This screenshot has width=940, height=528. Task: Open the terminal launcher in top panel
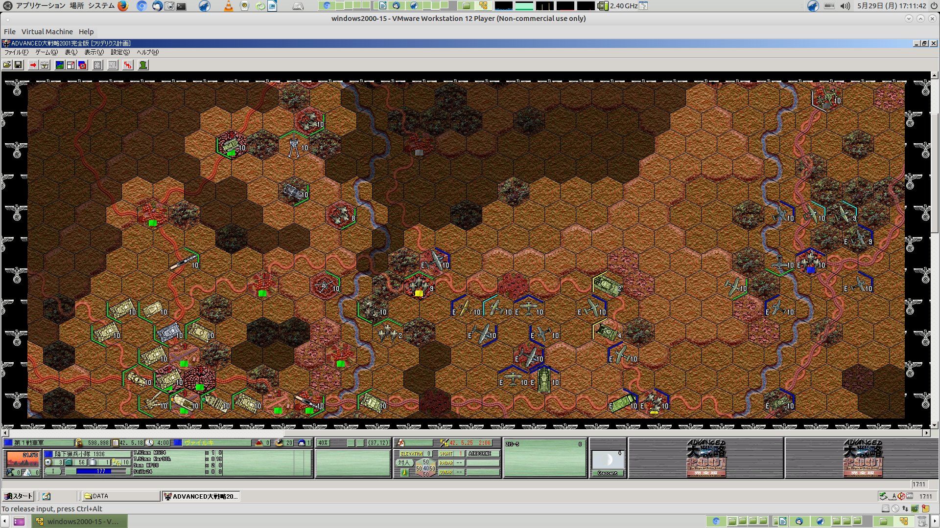[x=182, y=6]
